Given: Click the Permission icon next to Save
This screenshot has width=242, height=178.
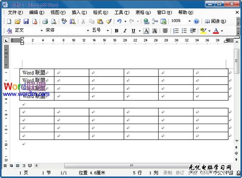Looking at the screenshot, I should coord(35,21).
